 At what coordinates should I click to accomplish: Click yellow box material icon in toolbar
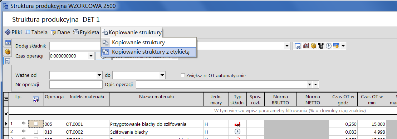point(314,46)
